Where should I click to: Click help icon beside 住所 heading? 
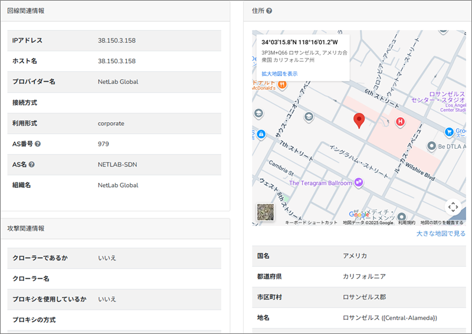(269, 11)
